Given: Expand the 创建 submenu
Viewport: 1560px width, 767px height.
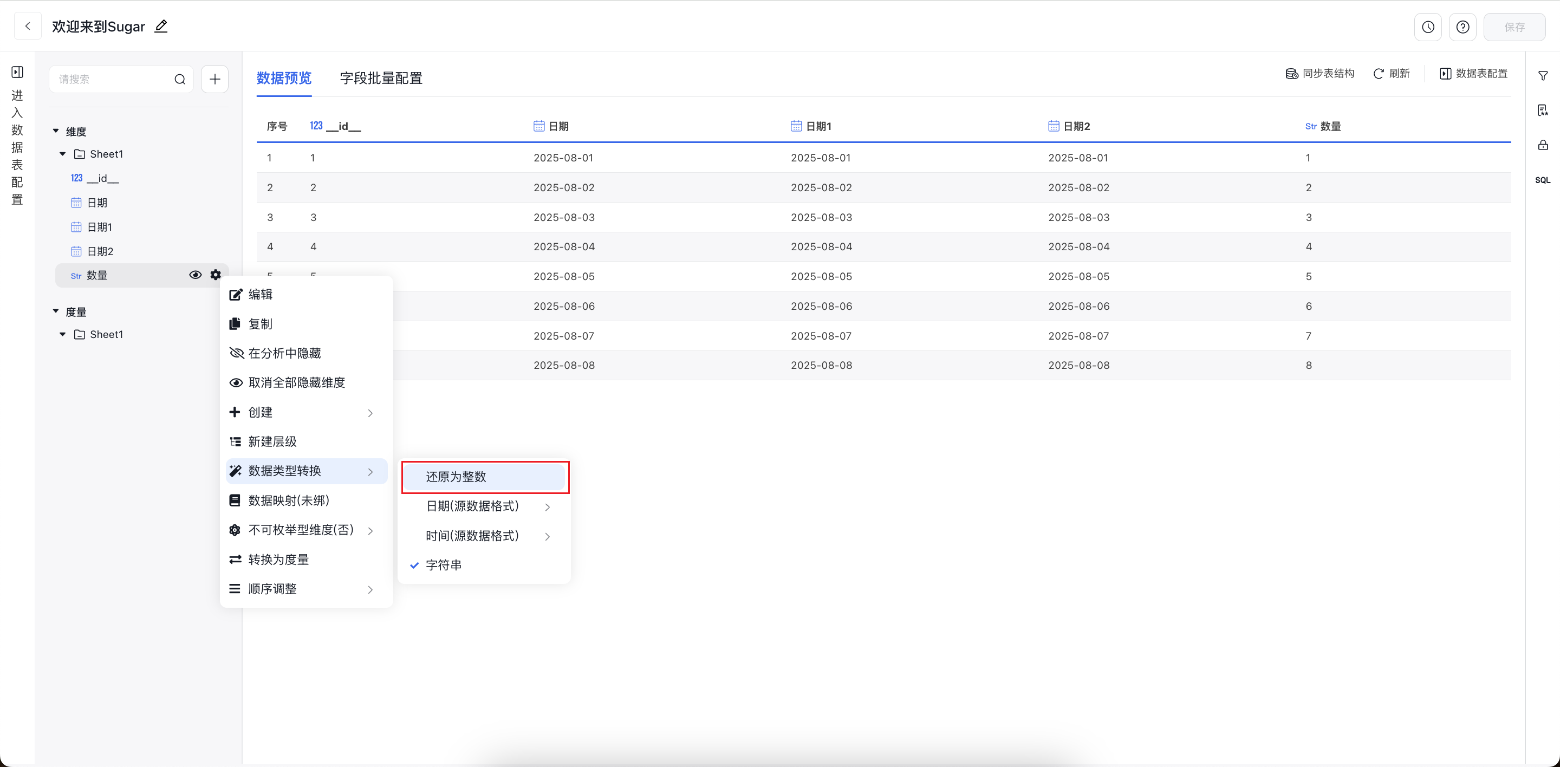Looking at the screenshot, I should click(307, 412).
